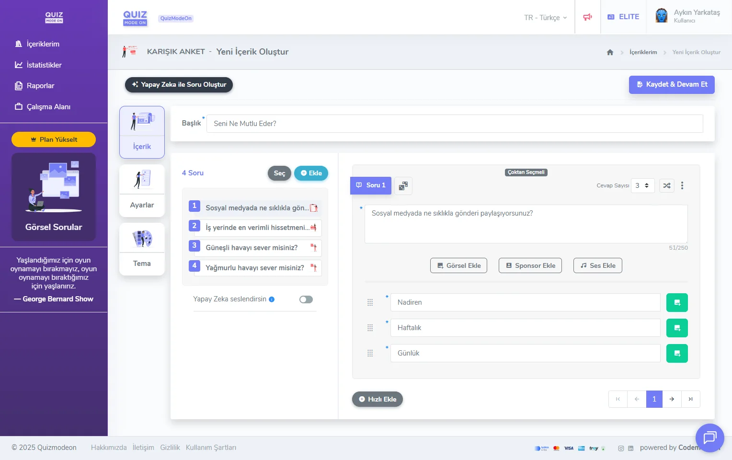Click the Kaydet & Devam Et button
This screenshot has width=732, height=460.
coord(671,84)
